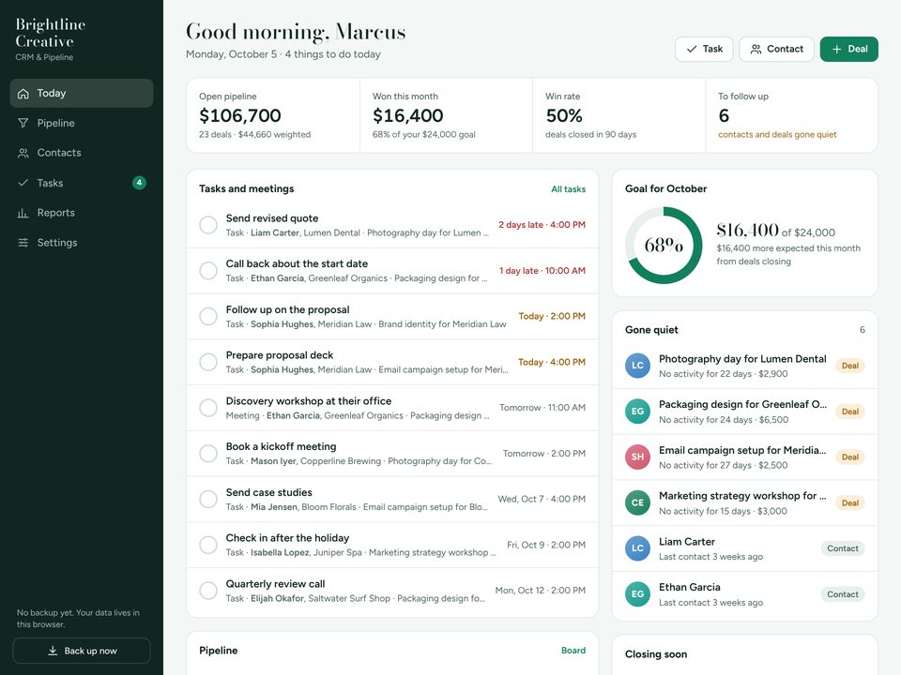
Task: Add a new Contact from the header
Action: (776, 49)
